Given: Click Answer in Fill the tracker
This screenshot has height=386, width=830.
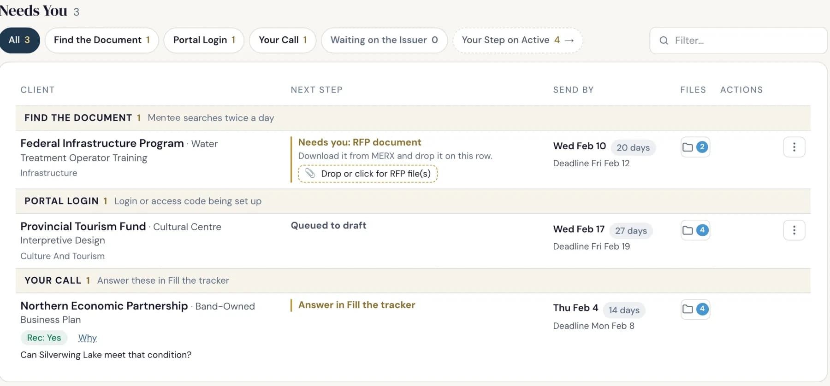Looking at the screenshot, I should click(x=357, y=305).
